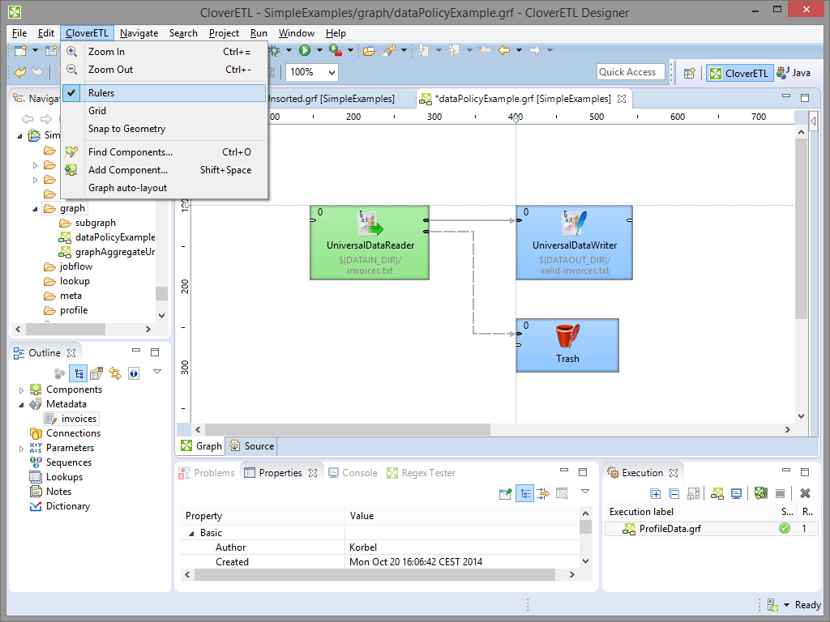
Task: Toggle tree view mode in Outline toolbar
Action: pyautogui.click(x=78, y=373)
